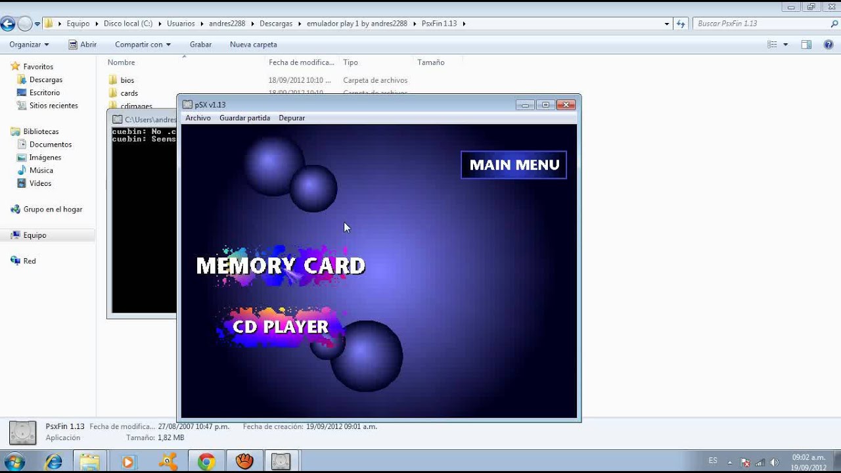Toggle the preview pane button
Viewport: 841px width, 473px height.
tap(806, 45)
